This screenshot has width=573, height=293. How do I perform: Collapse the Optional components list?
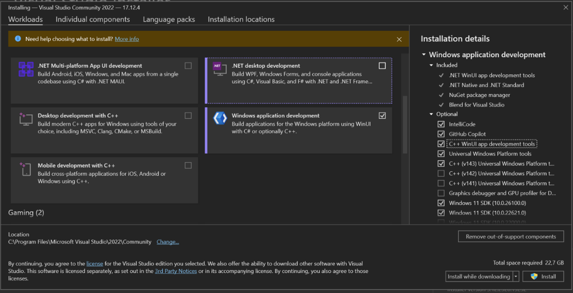[431, 114]
